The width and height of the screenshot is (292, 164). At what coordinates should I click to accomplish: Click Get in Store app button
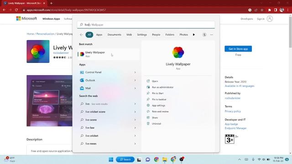click(x=238, y=49)
